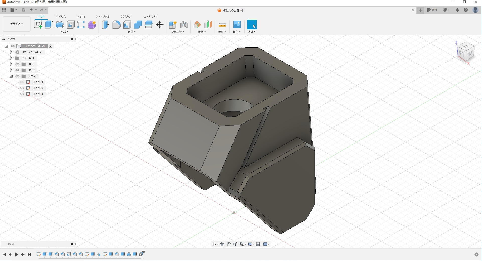Collapse the スケッチ folder
482x261 pixels.
[11, 76]
